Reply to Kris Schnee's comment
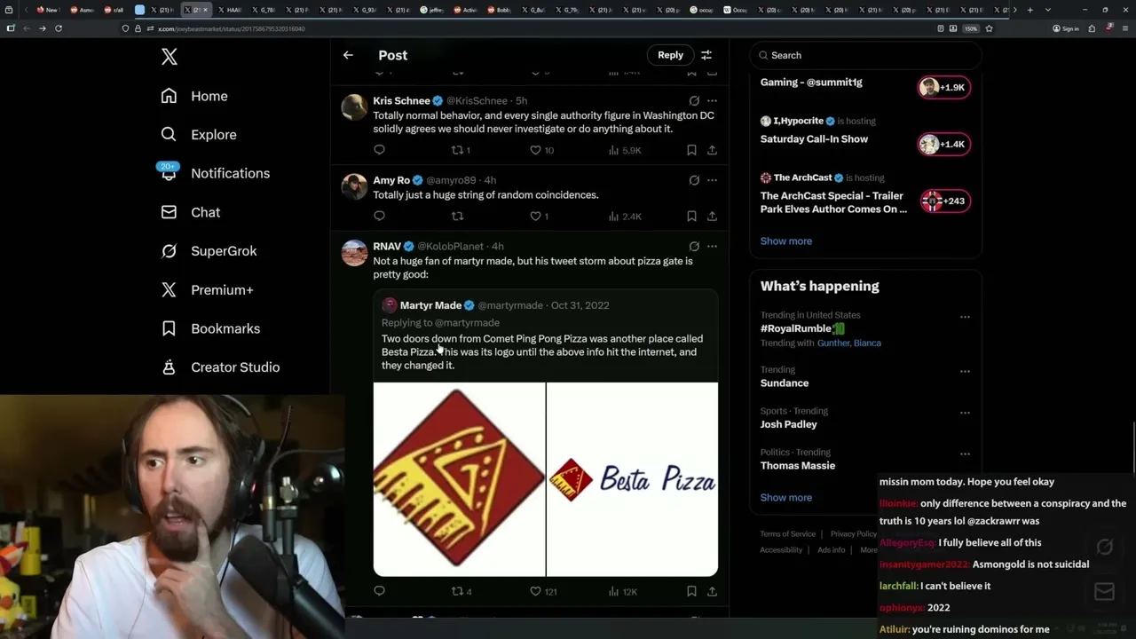 tap(379, 150)
